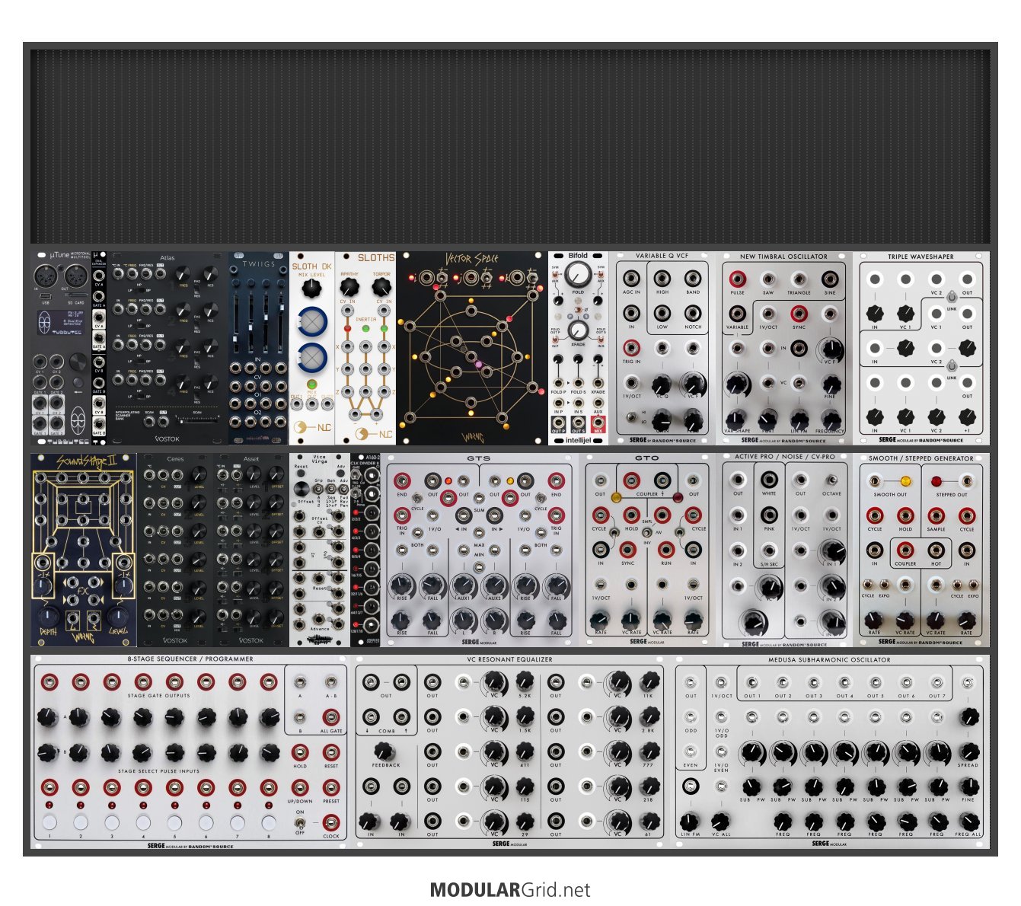Click the WHITE noise output jack
1021x906 pixels.
click(x=769, y=480)
